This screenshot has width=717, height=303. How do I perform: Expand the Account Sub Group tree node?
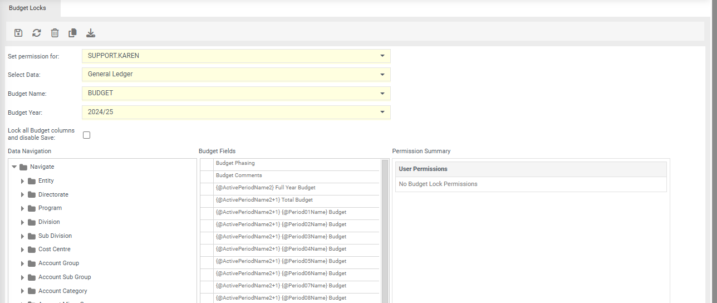[23, 277]
